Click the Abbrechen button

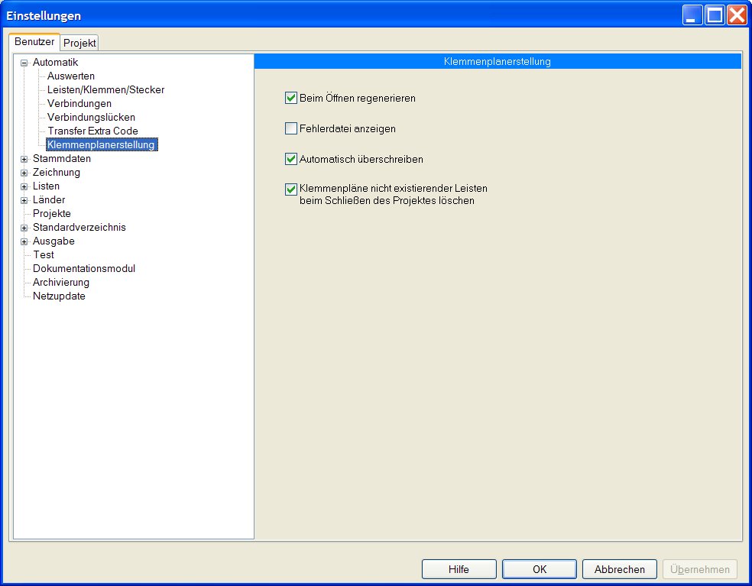[x=620, y=569]
